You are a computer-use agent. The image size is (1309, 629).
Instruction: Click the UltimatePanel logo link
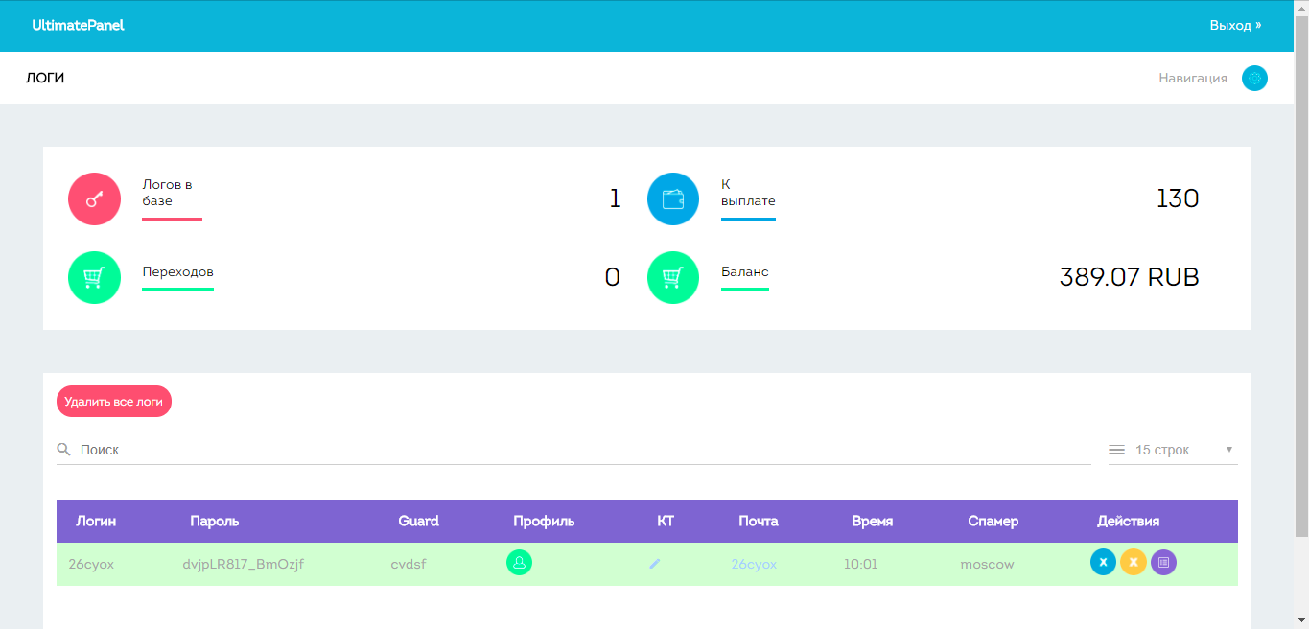(x=78, y=25)
